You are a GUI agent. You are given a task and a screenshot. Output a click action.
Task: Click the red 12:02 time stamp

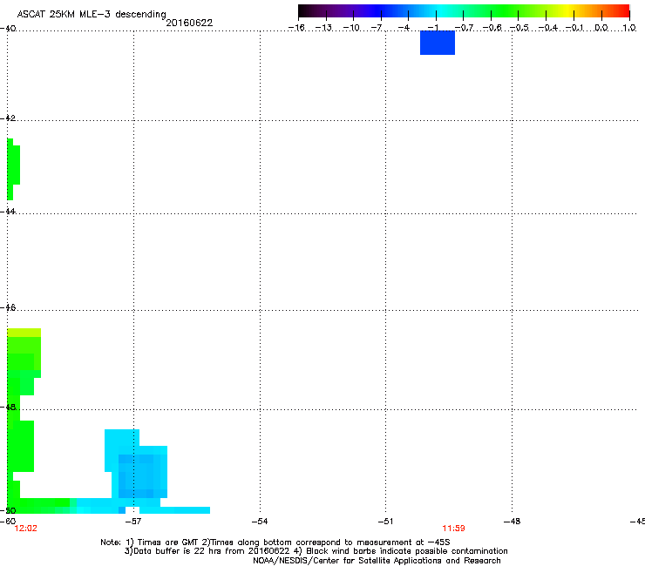coord(25,529)
